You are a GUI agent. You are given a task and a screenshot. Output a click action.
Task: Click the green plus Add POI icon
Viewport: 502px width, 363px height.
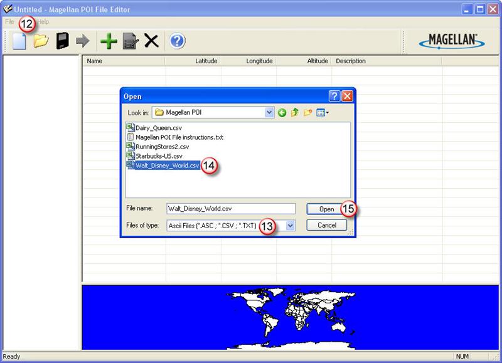click(x=109, y=41)
